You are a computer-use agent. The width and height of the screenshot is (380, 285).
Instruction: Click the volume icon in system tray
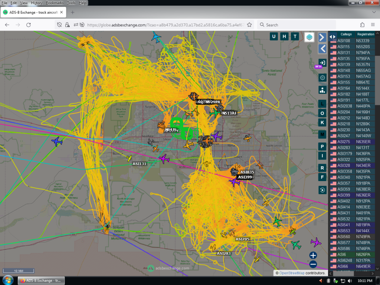pos(350,281)
